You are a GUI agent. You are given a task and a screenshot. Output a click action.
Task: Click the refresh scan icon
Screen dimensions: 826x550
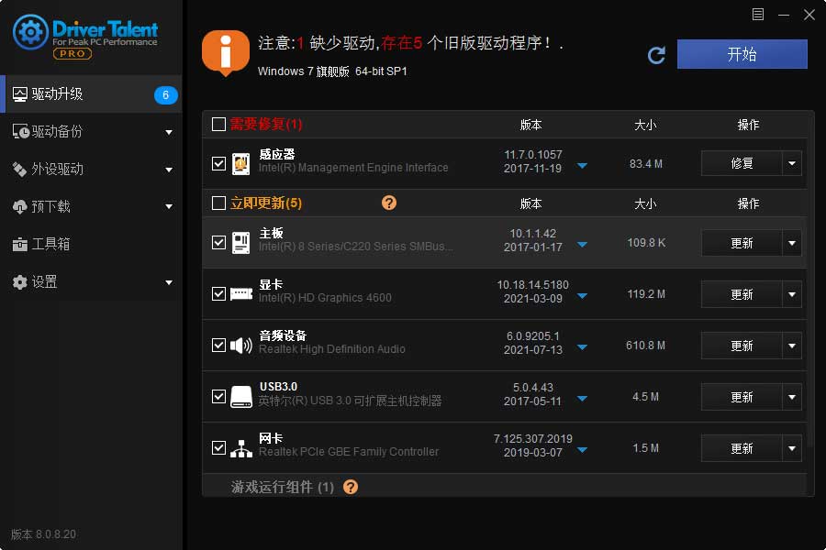[656, 55]
